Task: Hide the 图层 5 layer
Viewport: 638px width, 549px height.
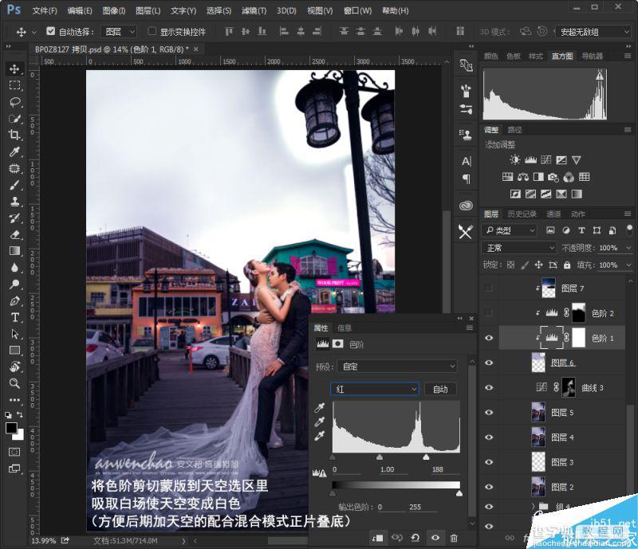Action: point(489,413)
